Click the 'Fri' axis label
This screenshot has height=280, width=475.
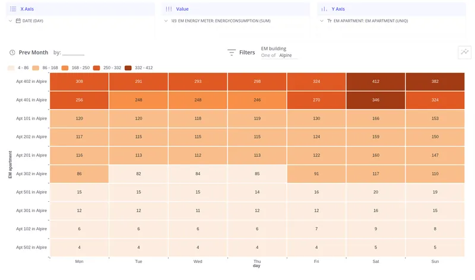coord(316,262)
